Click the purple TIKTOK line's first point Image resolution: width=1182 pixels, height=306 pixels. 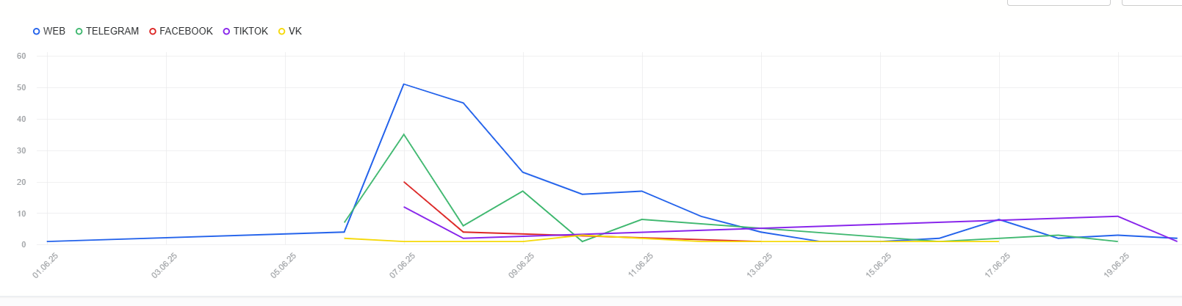click(404, 207)
